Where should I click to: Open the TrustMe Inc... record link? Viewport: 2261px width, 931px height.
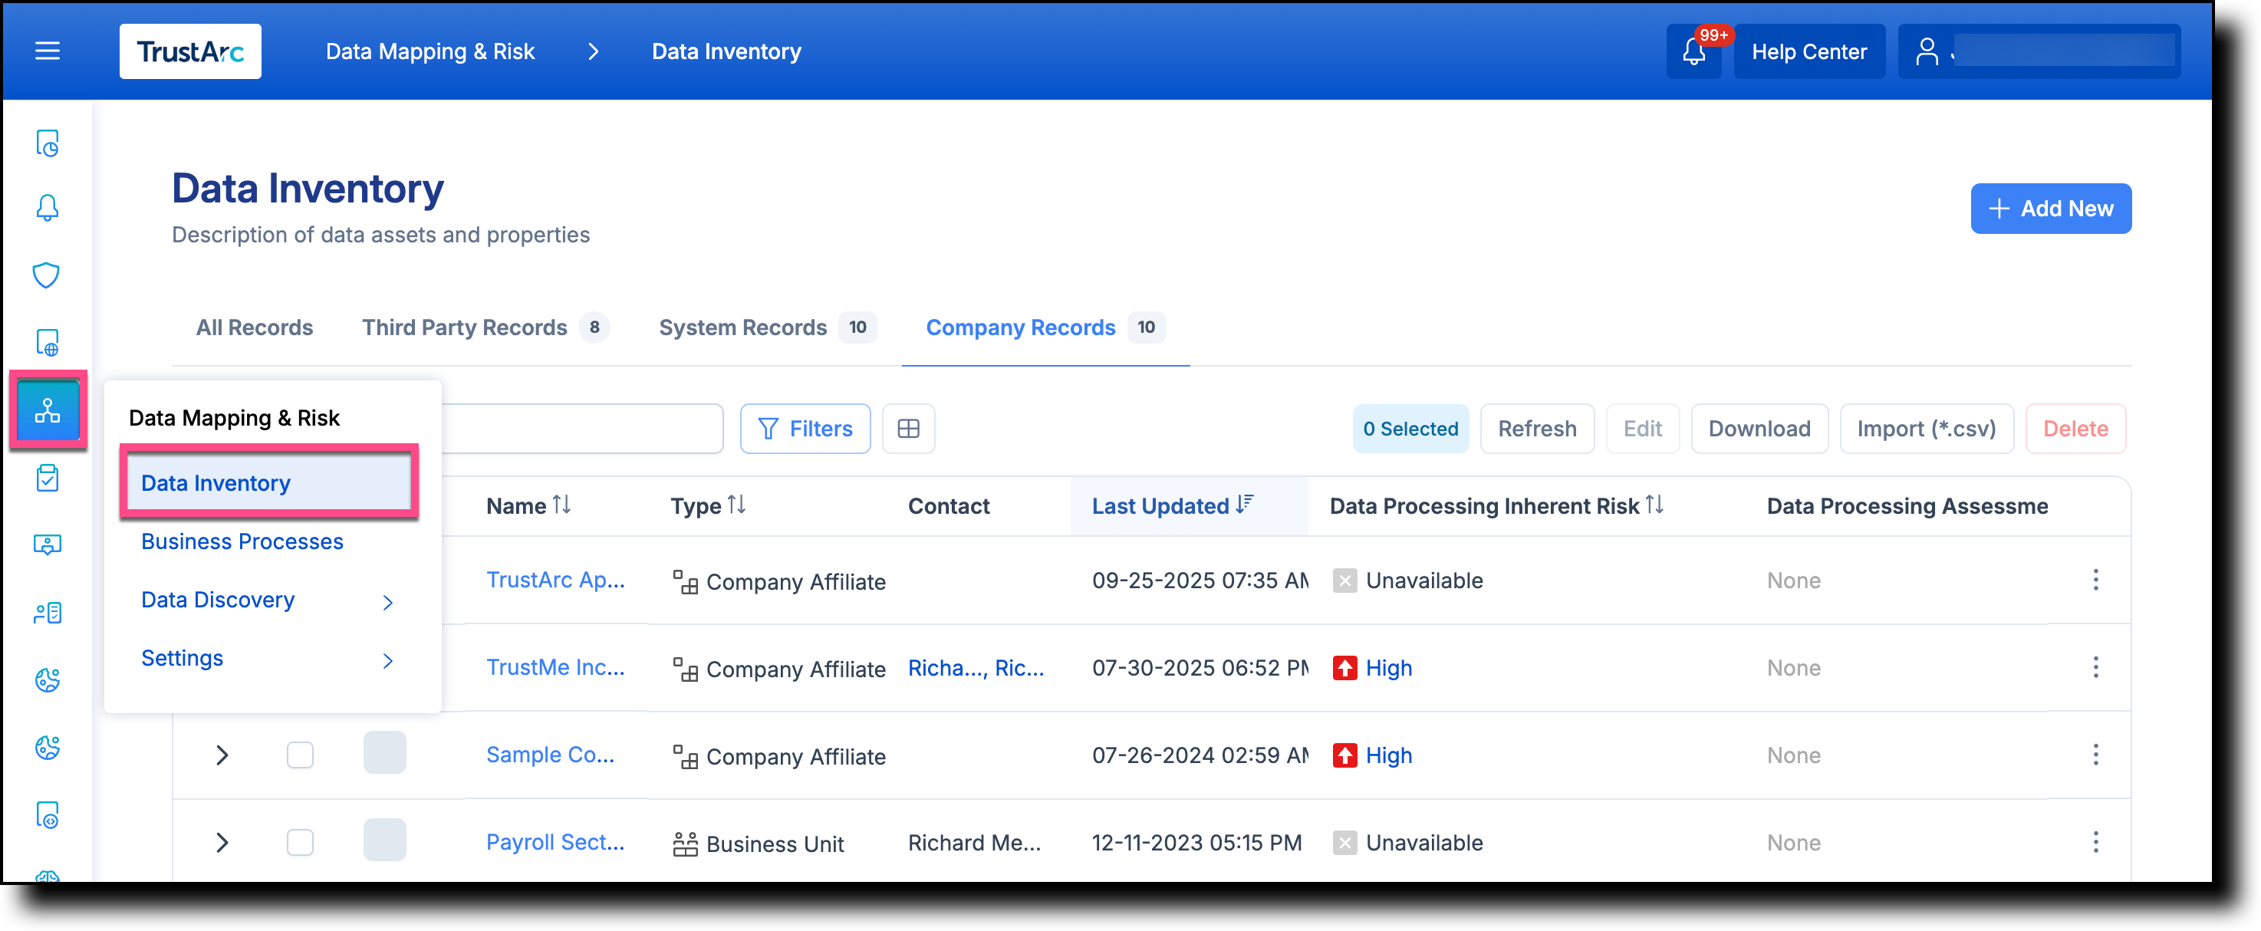pyautogui.click(x=555, y=668)
